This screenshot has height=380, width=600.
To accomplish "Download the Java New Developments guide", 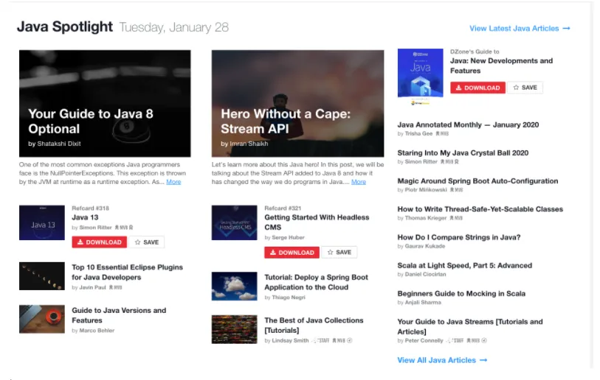I will click(x=477, y=88).
